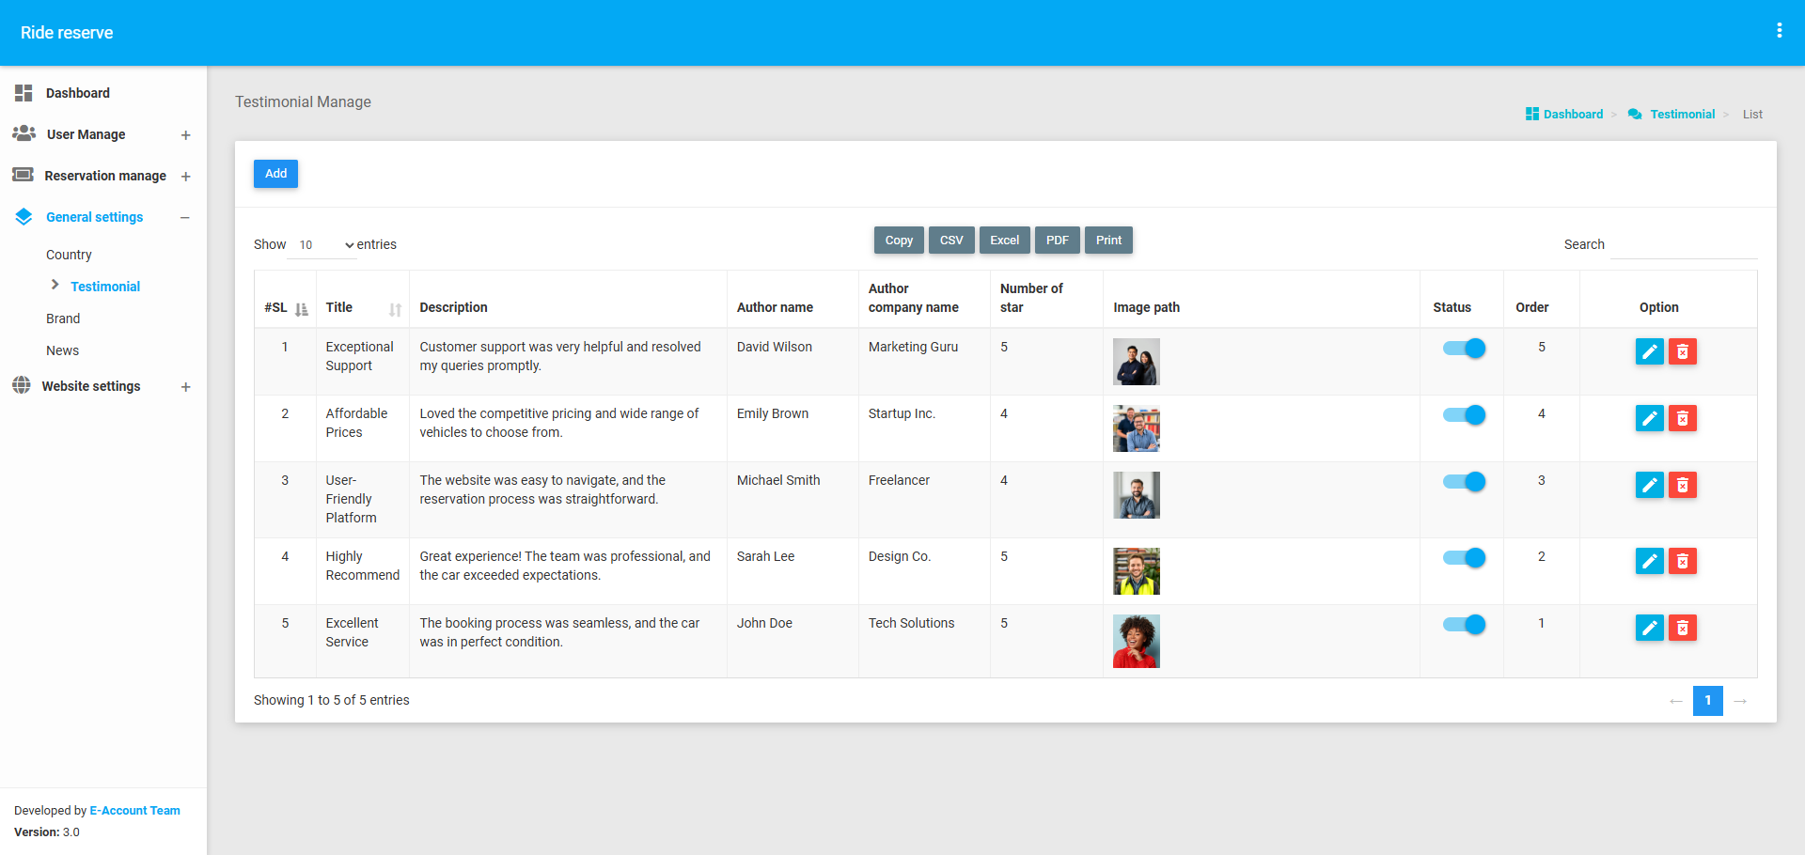Viewport: 1805px width, 855px height.
Task: Sort the table by the Title column icon
Action: pos(395,309)
